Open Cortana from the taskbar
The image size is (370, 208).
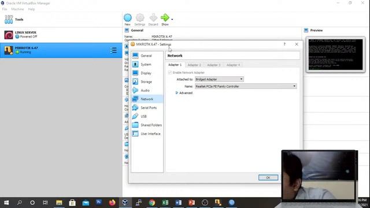[x=32, y=203]
